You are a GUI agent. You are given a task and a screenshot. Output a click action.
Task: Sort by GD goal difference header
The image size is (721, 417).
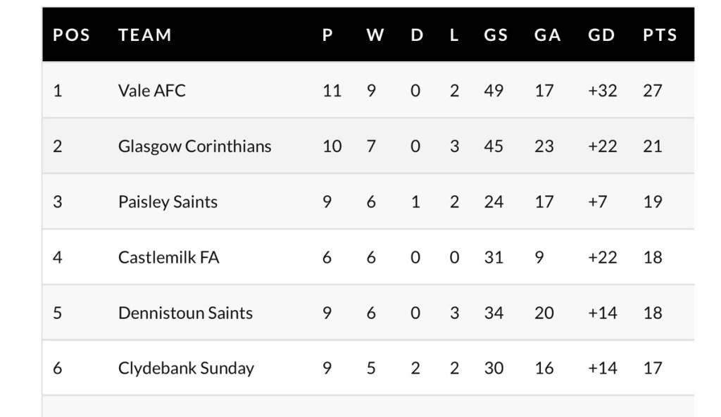tap(601, 35)
